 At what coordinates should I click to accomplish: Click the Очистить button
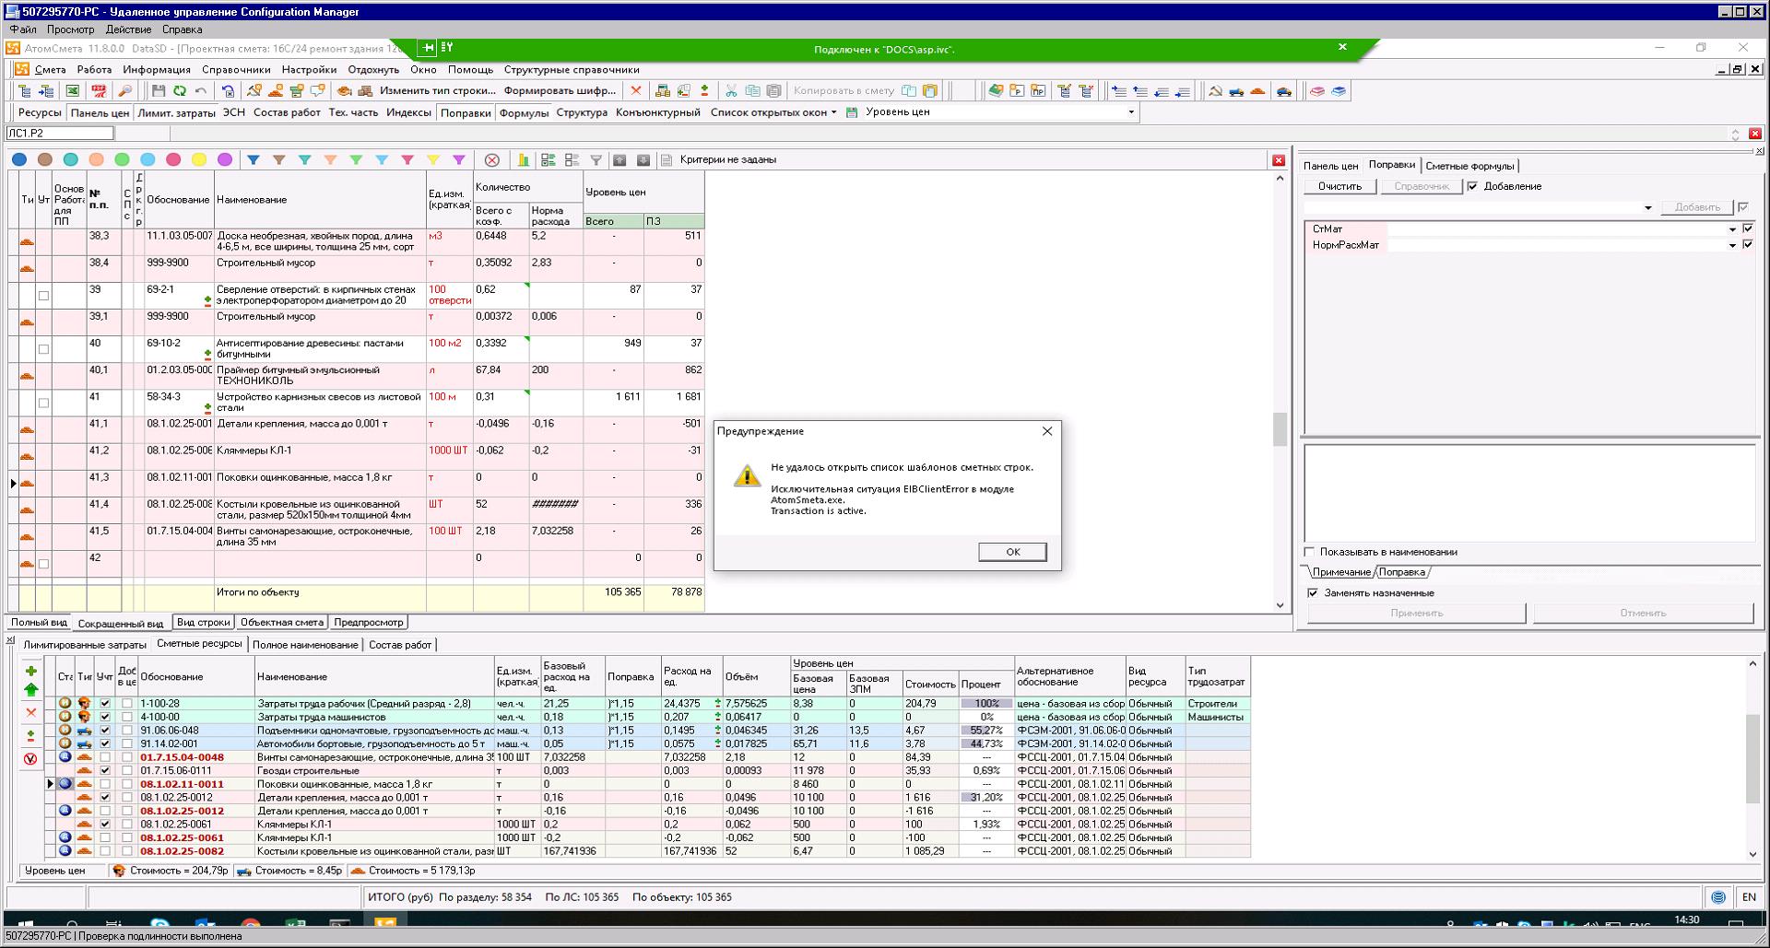(x=1339, y=186)
